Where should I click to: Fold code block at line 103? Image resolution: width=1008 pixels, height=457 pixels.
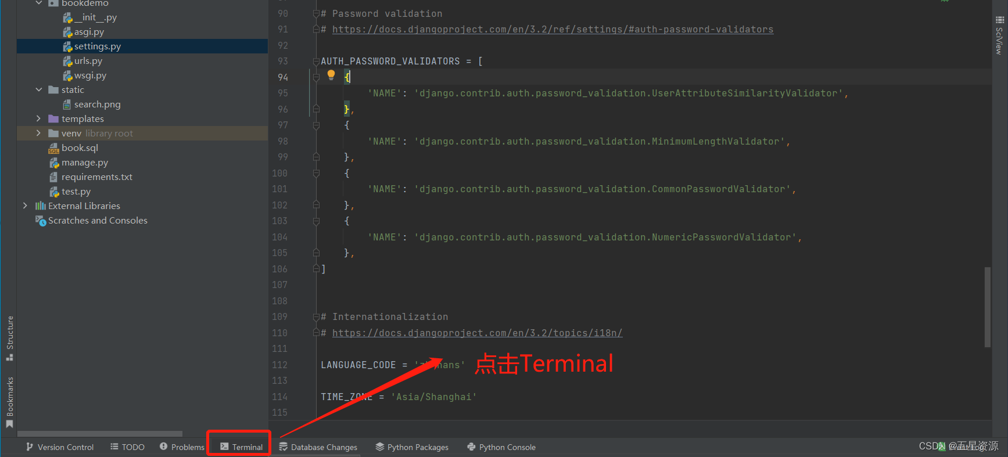(316, 221)
